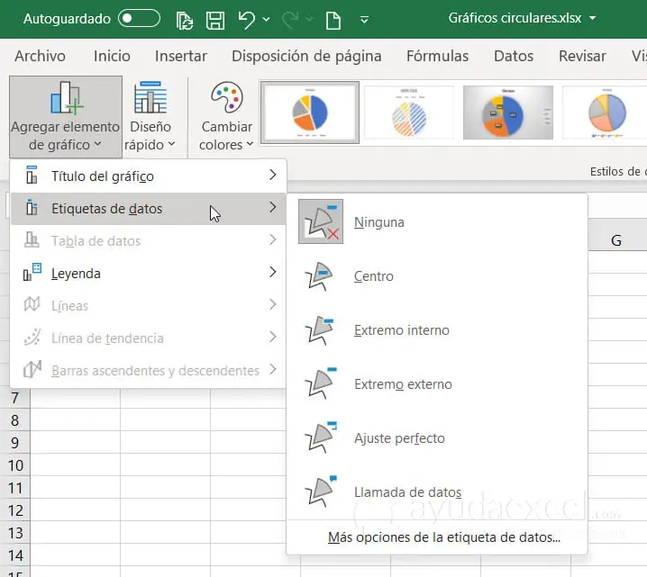This screenshot has height=577, width=647.
Task: Select column G header
Action: tap(616, 240)
